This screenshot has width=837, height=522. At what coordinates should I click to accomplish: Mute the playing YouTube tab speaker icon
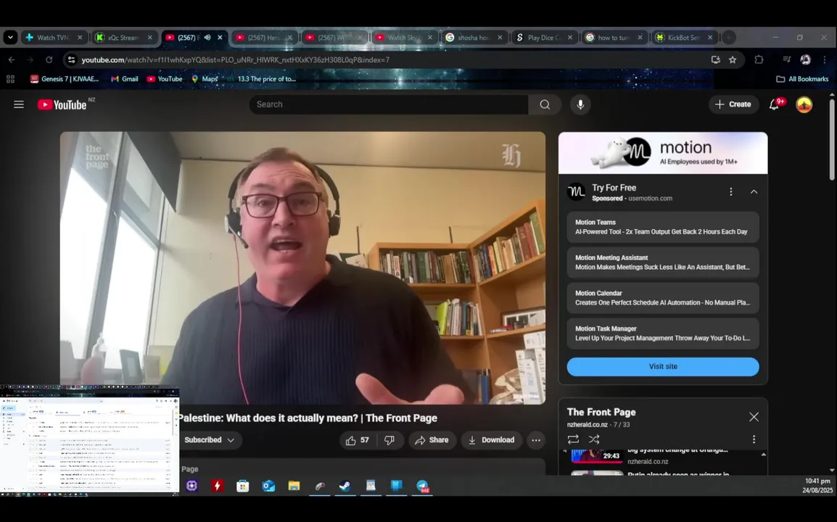click(x=207, y=38)
